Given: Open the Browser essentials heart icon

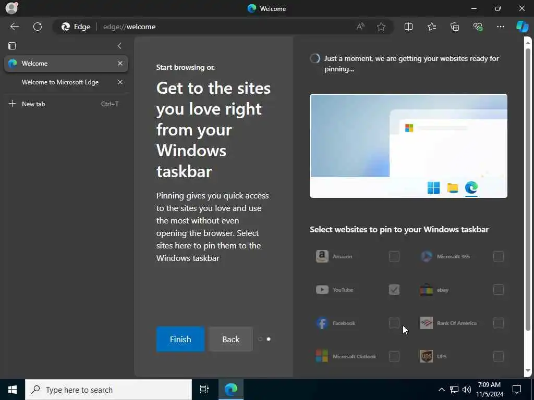Looking at the screenshot, I should 478,27.
